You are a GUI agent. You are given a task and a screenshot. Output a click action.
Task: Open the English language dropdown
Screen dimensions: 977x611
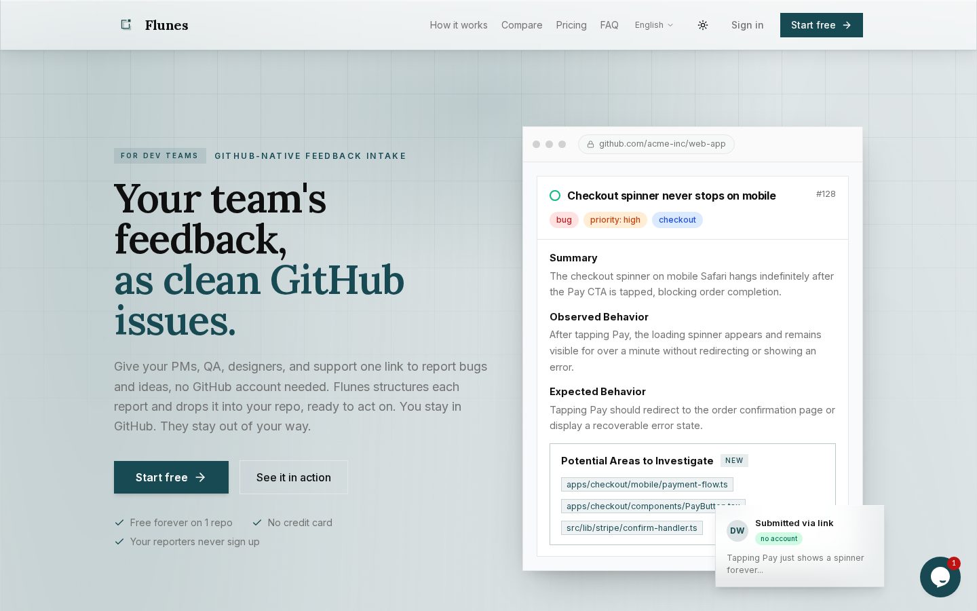654,25
